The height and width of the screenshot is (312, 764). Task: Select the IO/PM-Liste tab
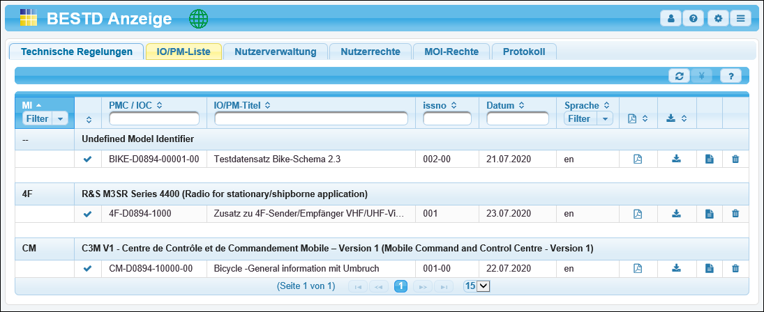click(183, 52)
